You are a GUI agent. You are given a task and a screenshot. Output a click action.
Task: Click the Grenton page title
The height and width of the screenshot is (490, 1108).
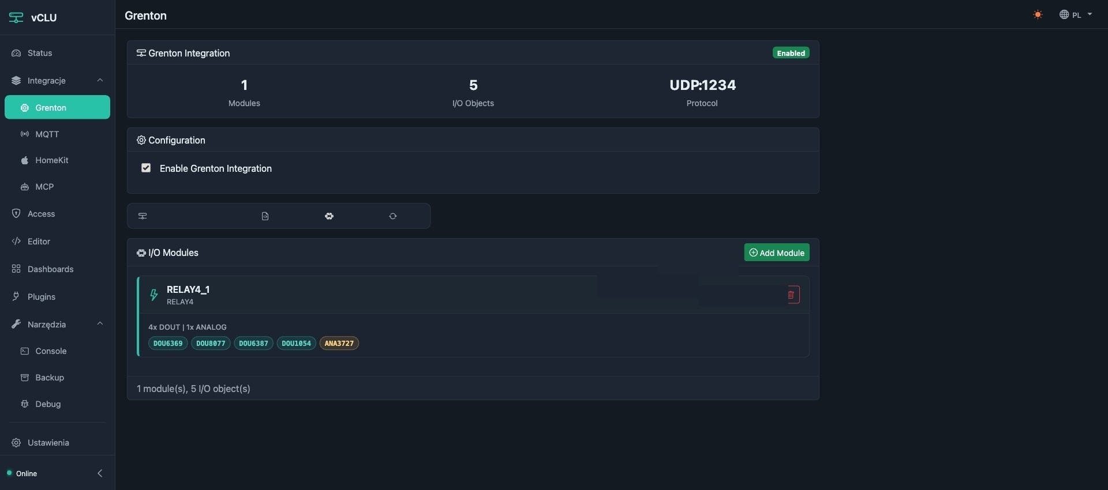point(145,16)
